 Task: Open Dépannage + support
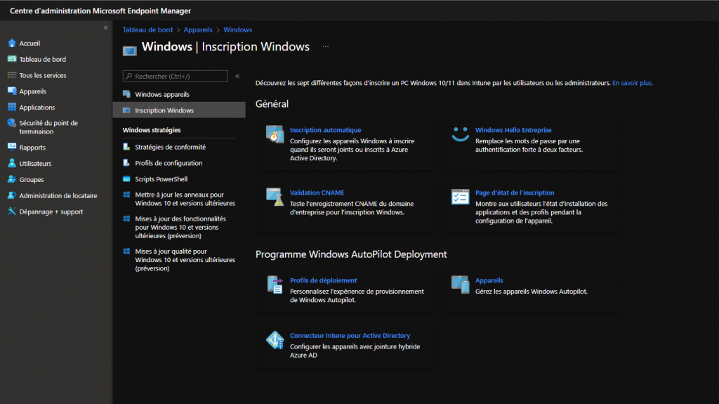point(51,211)
